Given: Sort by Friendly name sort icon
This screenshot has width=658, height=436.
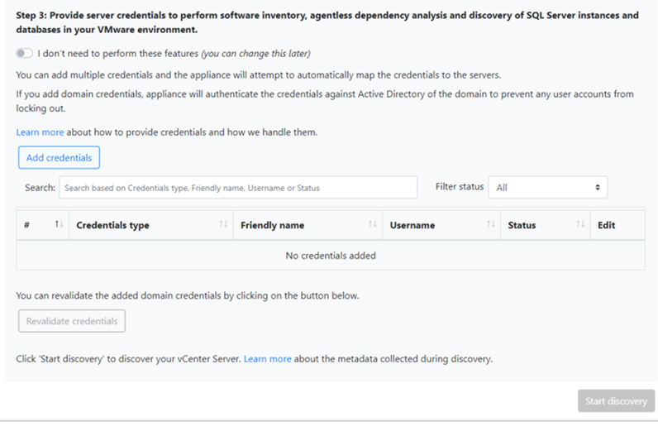Looking at the screenshot, I should [x=373, y=225].
